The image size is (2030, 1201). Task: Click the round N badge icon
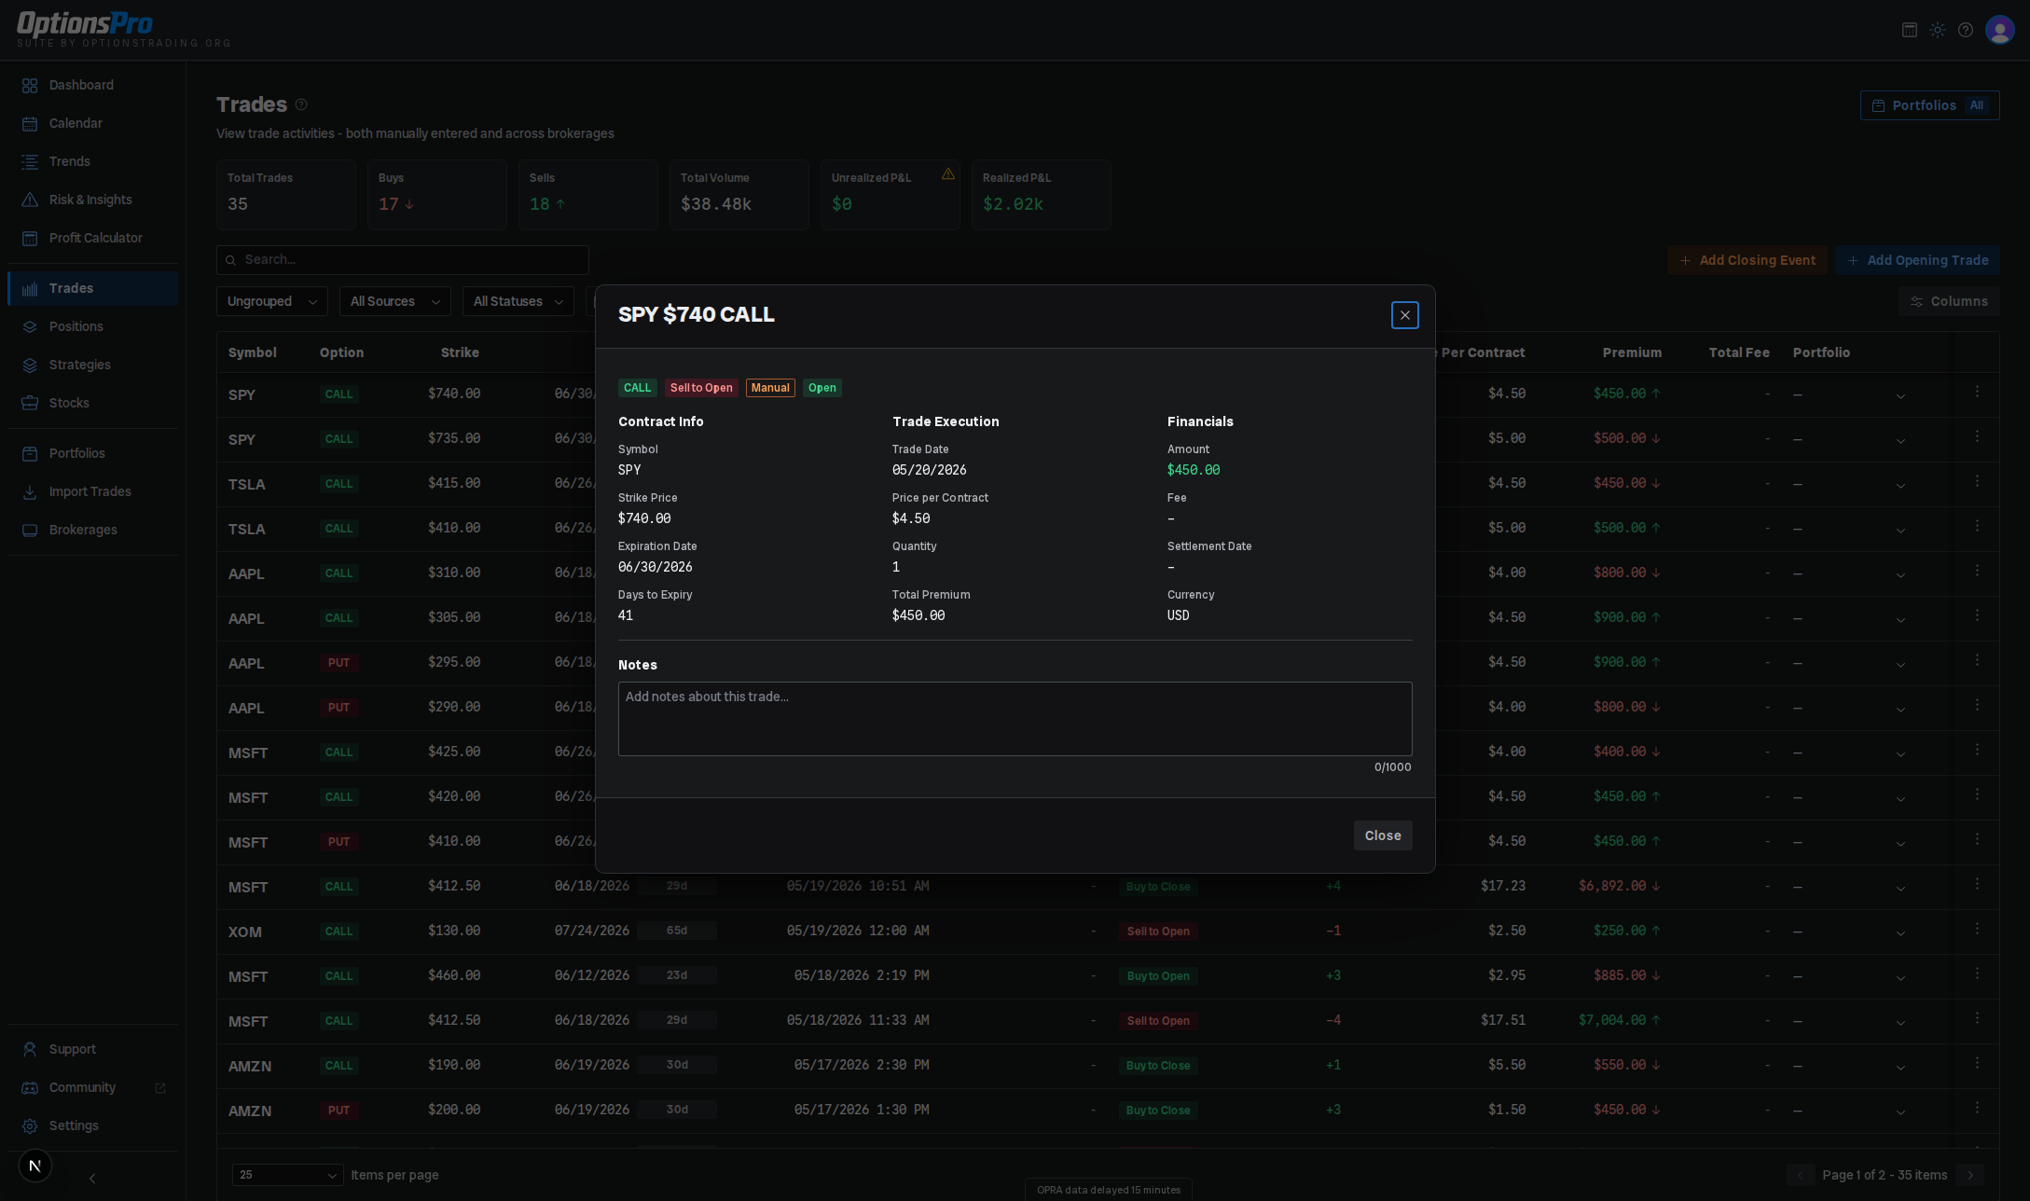pos(35,1166)
